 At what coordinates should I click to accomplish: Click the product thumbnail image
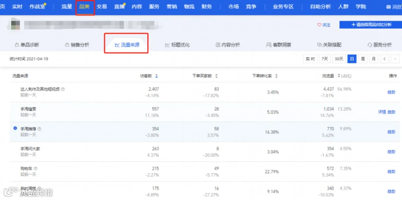(15, 25)
